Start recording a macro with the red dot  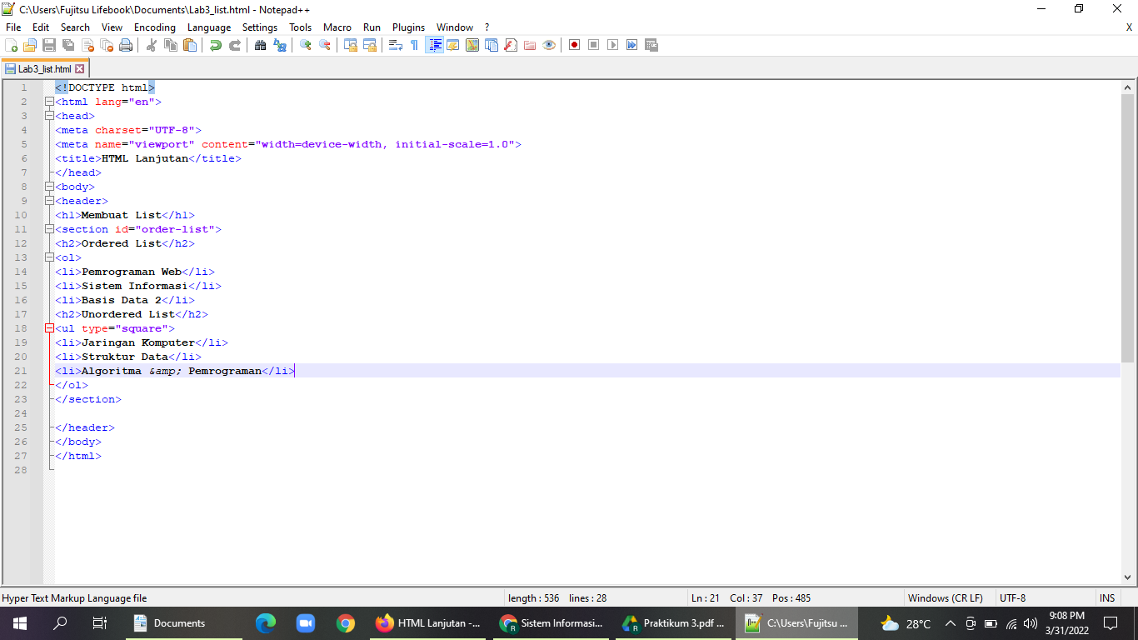tap(574, 45)
